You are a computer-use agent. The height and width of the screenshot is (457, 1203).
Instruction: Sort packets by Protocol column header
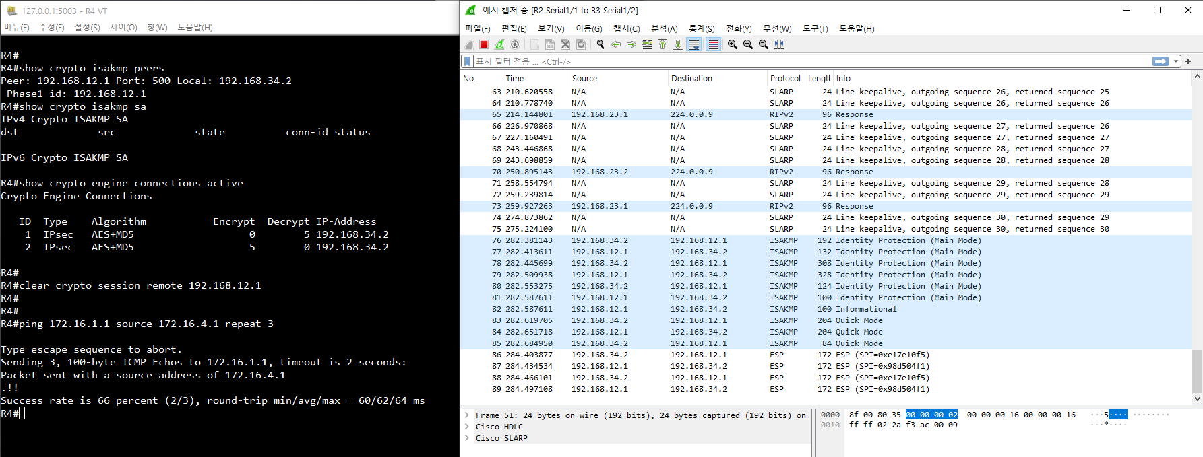tap(786, 79)
